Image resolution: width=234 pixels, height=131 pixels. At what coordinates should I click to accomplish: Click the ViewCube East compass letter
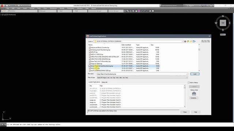(230, 23)
